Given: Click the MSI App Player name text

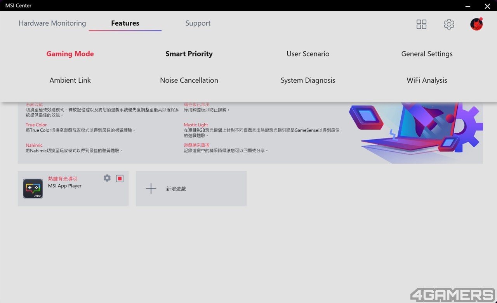Looking at the screenshot, I should pos(65,186).
